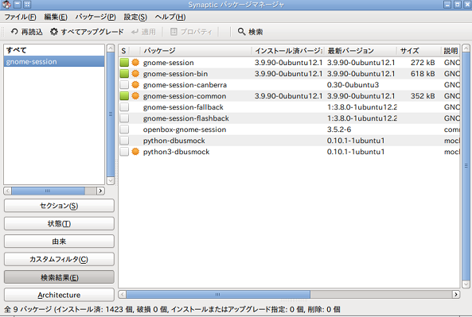The height and width of the screenshot is (317, 472).
Task: Click the up arrow of package list scrollbar
Action: [466, 48]
